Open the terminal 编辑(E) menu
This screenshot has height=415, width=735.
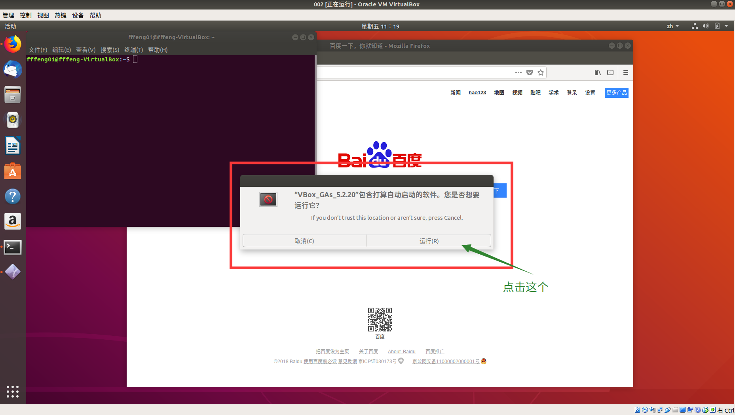pyautogui.click(x=61, y=50)
